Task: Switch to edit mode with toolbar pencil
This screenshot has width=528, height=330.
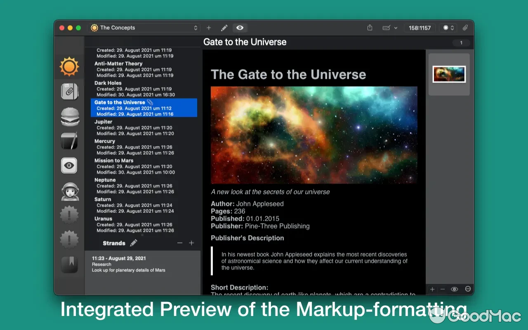Action: coord(224,28)
